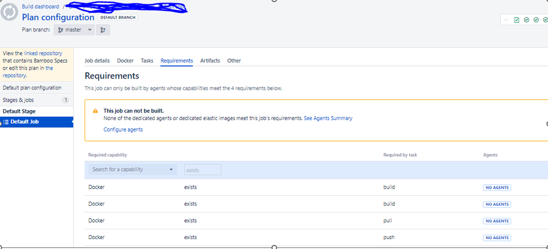Open Default plan configuration in sidebar
548x249 pixels.
[37, 88]
